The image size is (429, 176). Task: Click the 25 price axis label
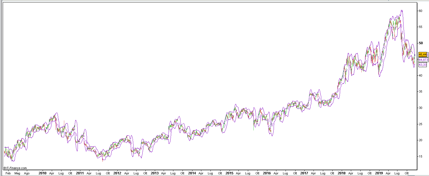click(420, 124)
